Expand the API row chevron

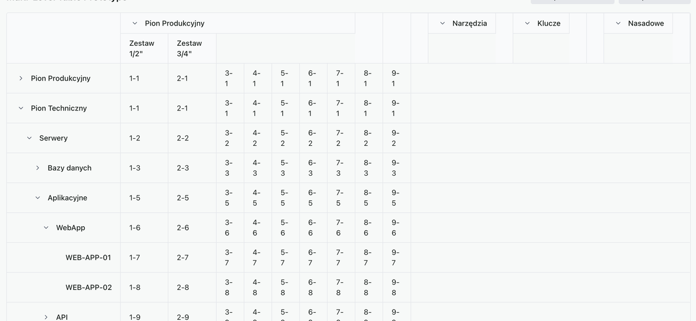click(46, 317)
